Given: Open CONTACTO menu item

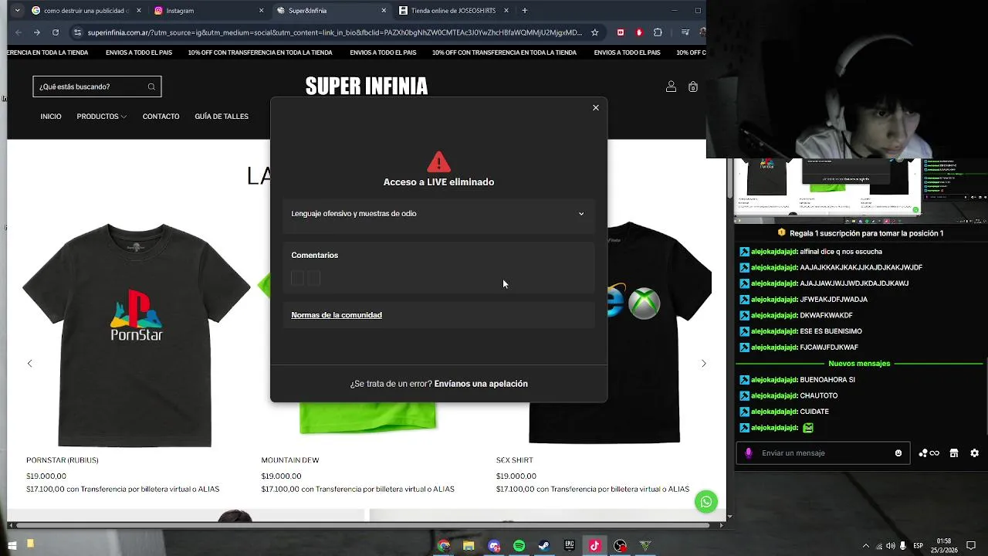Looking at the screenshot, I should point(161,117).
